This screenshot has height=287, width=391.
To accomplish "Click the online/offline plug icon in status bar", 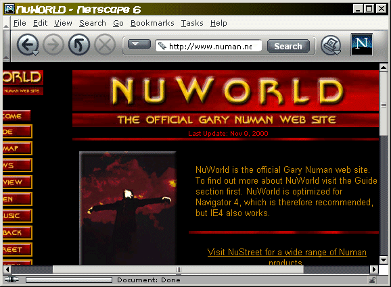I will (x=11, y=280).
